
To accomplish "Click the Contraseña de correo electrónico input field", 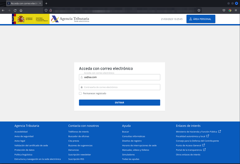I will [119, 87].
